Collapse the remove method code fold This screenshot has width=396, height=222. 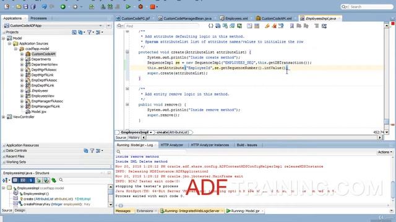click(127, 104)
